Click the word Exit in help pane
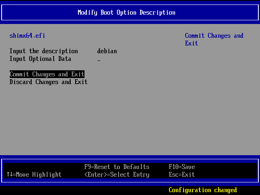This screenshot has height=195, width=260. point(191,43)
